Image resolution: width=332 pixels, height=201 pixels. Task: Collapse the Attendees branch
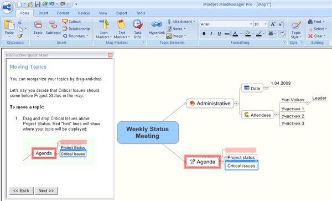point(276,115)
